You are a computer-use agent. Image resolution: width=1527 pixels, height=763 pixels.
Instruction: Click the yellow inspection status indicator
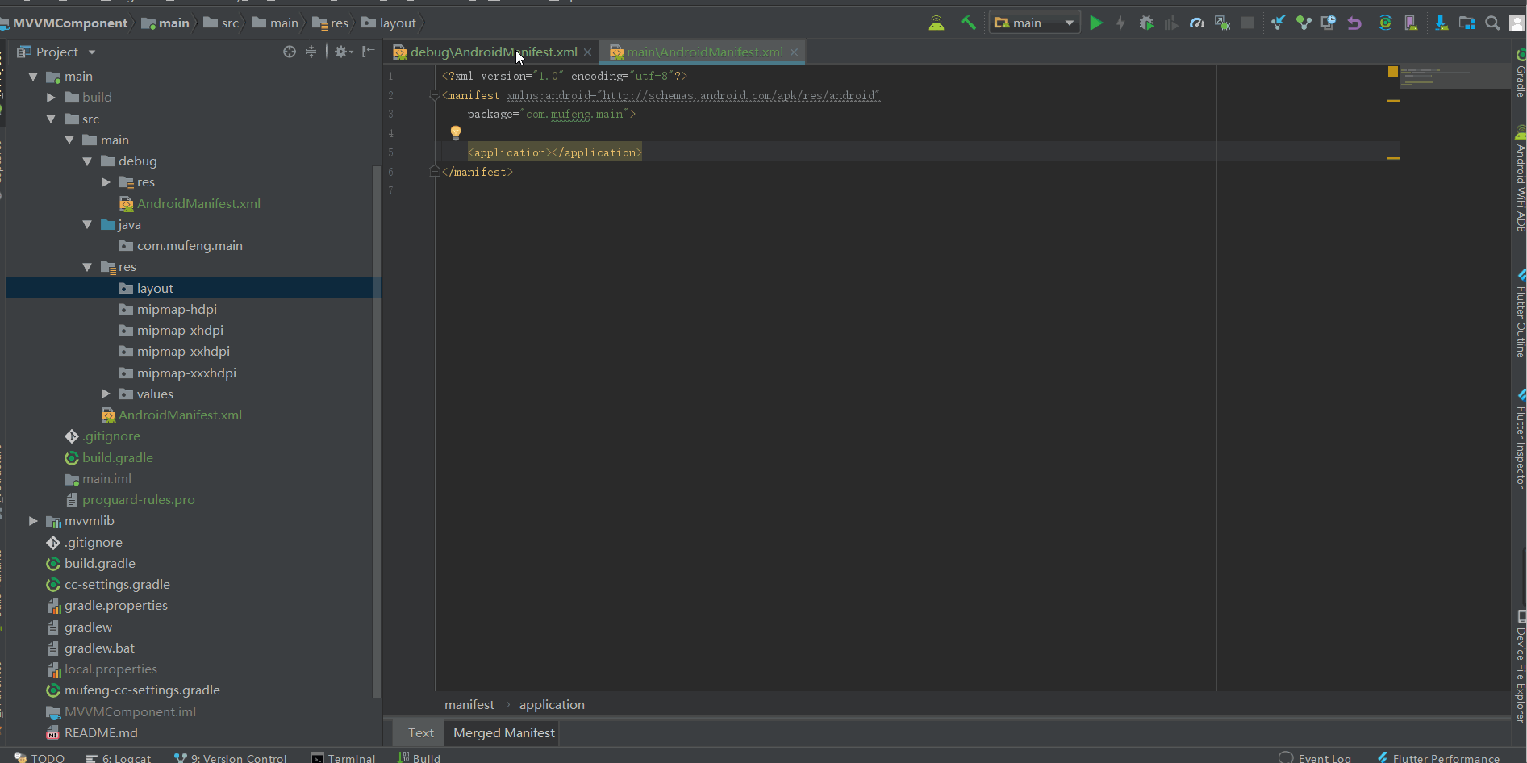coord(1392,72)
